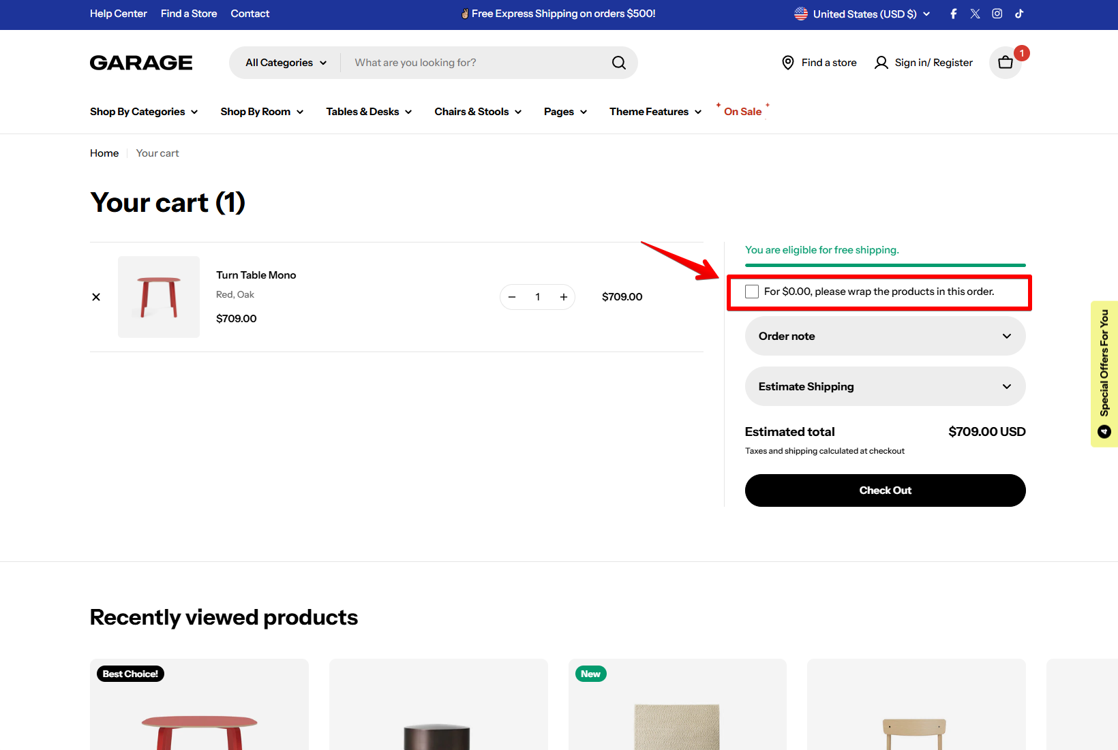1118x750 pixels.
Task: Open Shop By Categories menu
Action: [144, 112]
